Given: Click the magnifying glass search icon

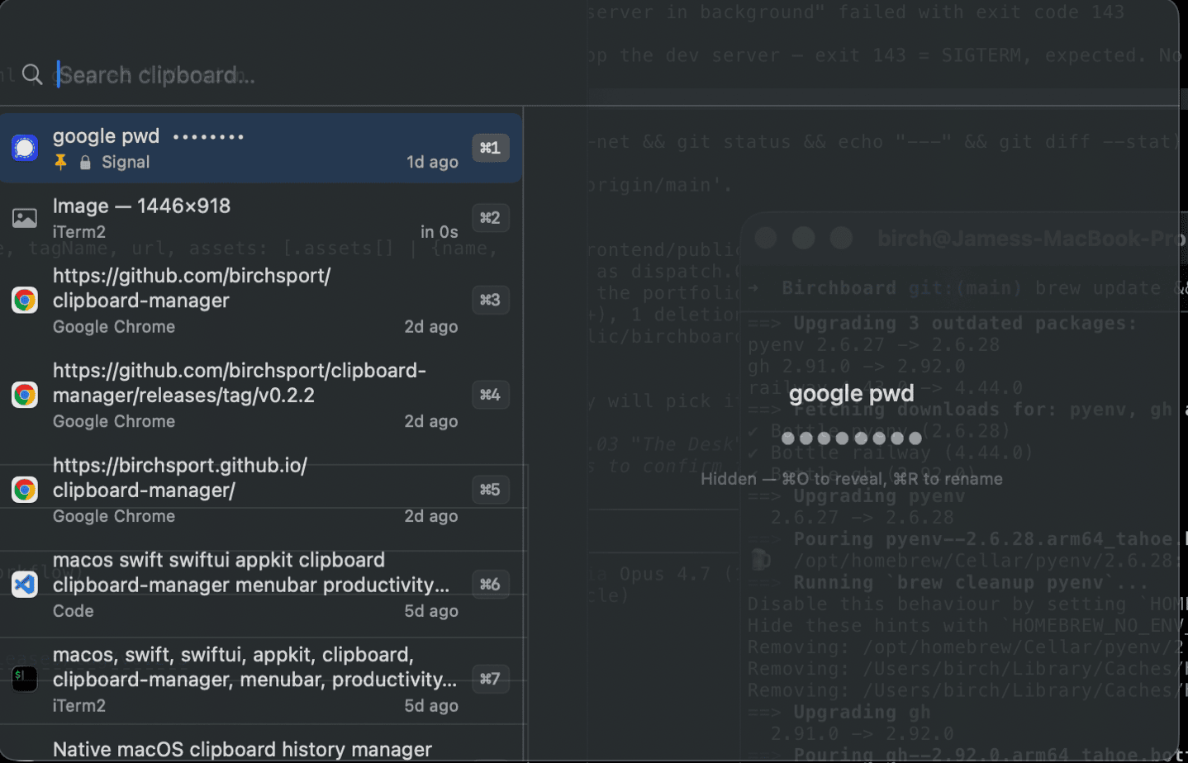Looking at the screenshot, I should click(x=31, y=74).
